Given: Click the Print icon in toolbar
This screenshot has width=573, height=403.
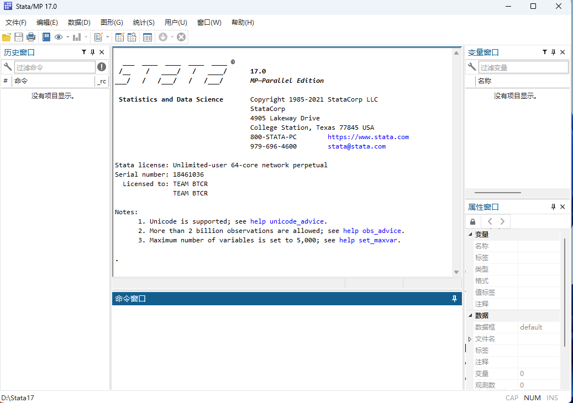Looking at the screenshot, I should (31, 37).
